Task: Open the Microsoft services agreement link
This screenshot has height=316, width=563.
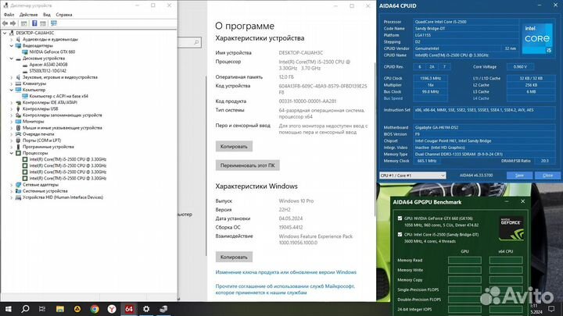Action: (x=285, y=289)
